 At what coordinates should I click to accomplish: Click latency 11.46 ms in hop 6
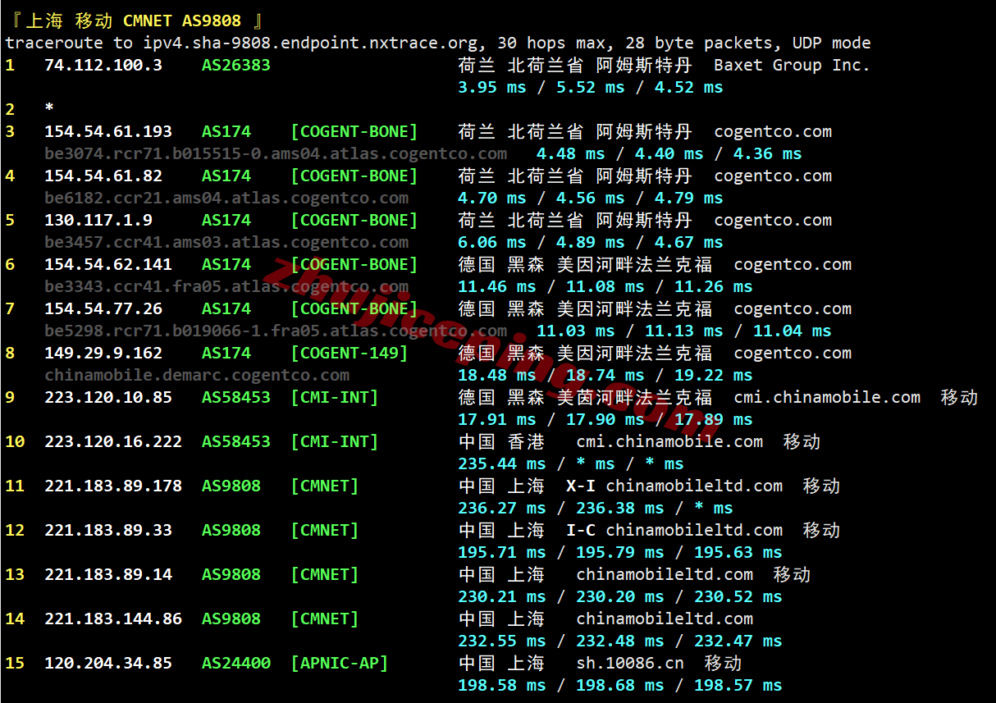click(x=497, y=286)
